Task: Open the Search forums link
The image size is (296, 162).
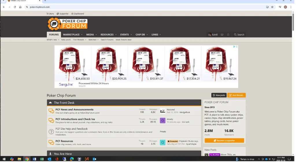Action: (107, 40)
